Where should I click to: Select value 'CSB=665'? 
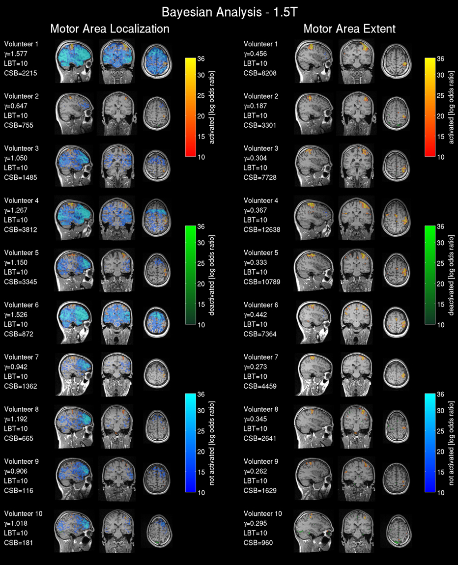(x=18, y=439)
